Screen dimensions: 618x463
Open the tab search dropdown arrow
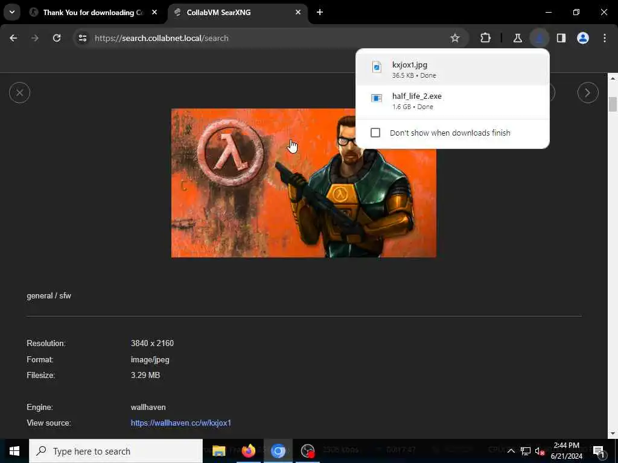(12, 12)
